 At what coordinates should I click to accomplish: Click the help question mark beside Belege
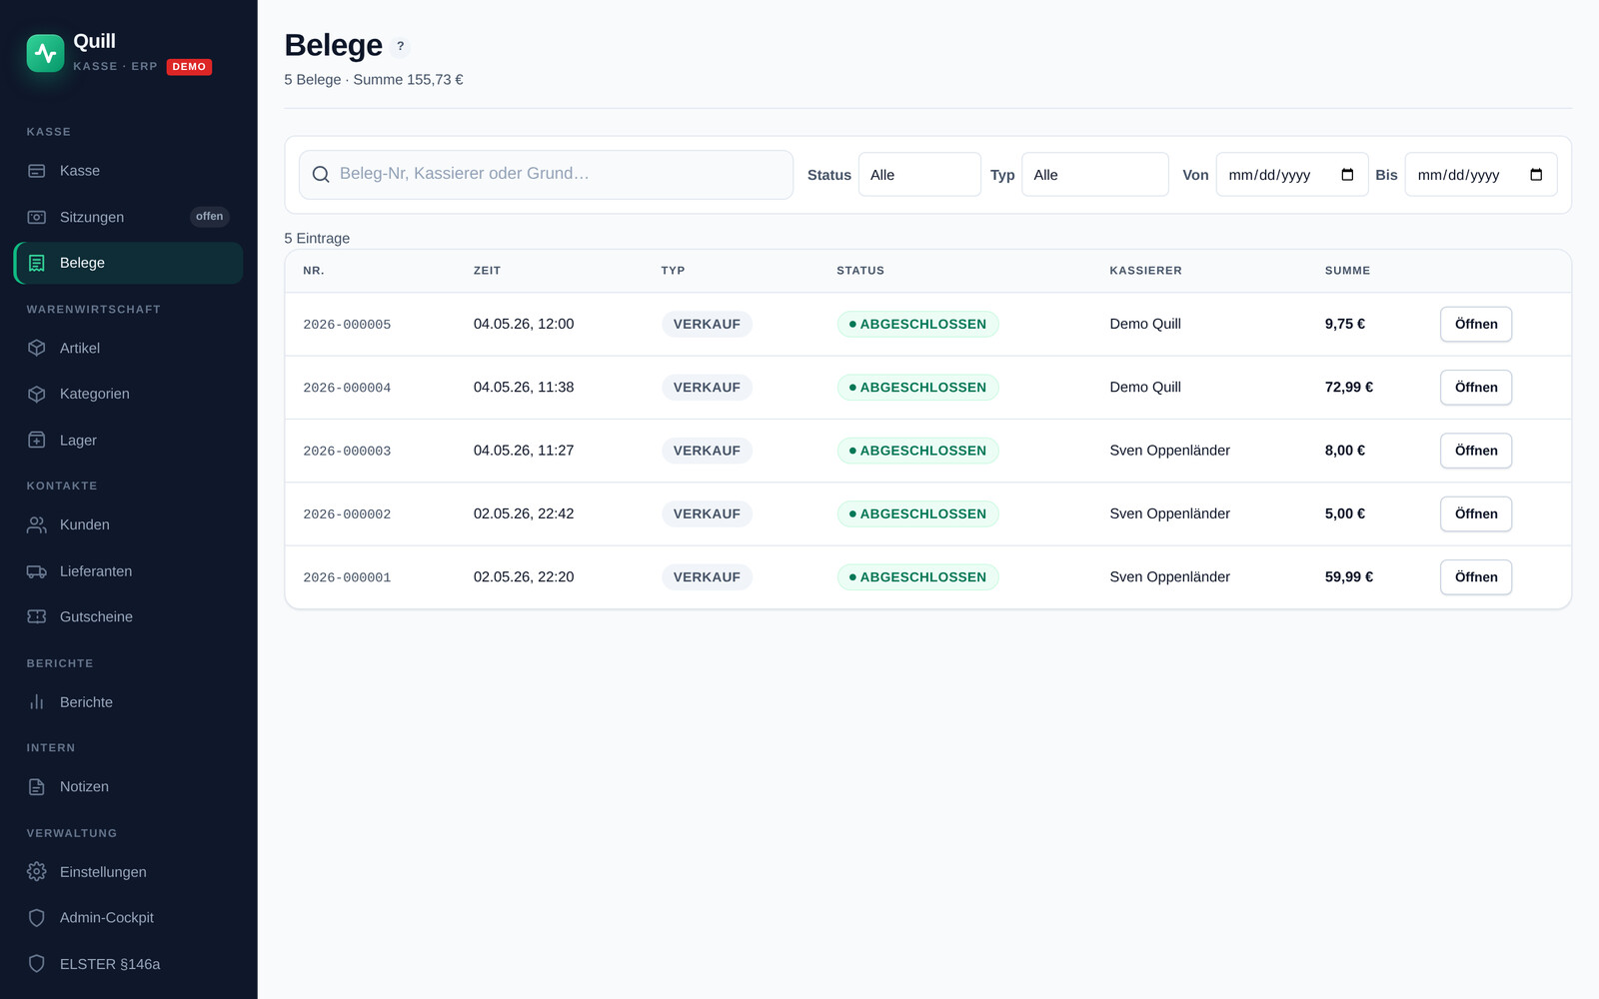(x=401, y=46)
